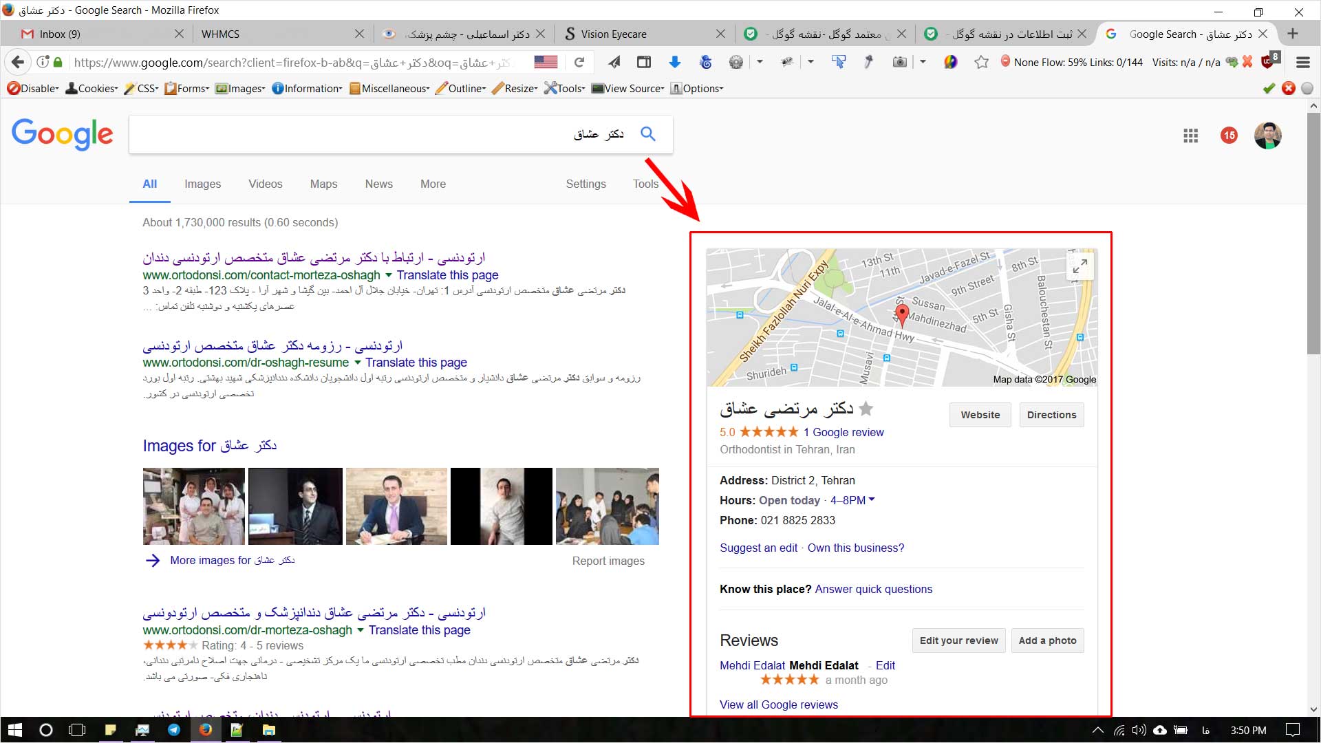Open the More search menu
This screenshot has width=1321, height=743.
[x=433, y=184]
